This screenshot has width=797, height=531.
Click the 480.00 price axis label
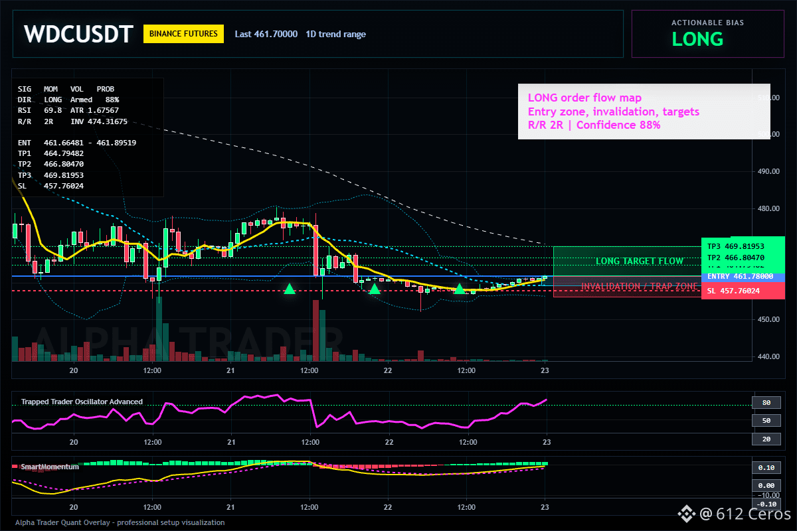(x=768, y=208)
